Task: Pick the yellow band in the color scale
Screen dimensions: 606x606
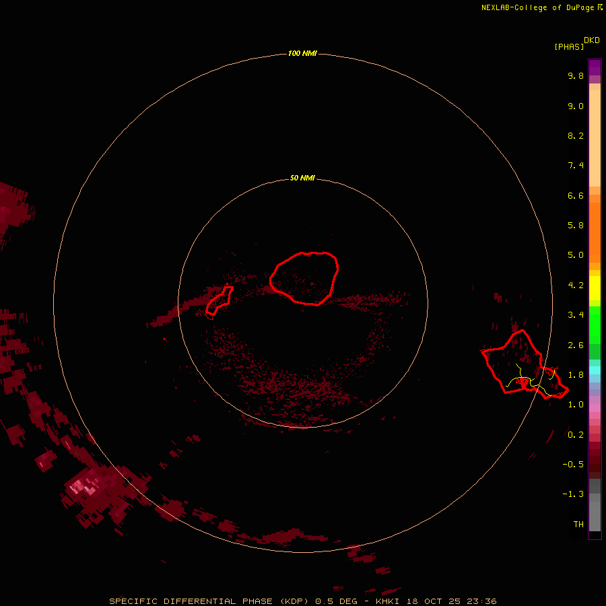Action: point(595,288)
